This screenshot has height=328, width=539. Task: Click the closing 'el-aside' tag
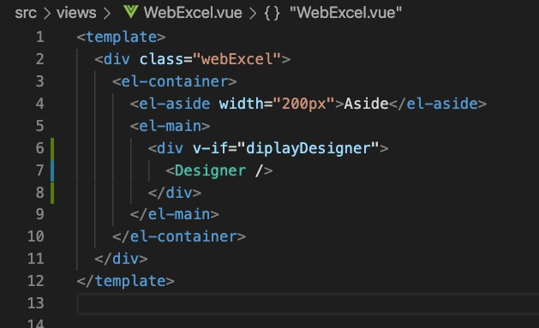point(438,104)
